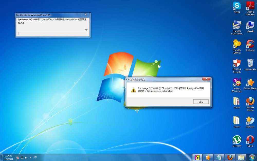This screenshot has width=257, height=161.
Task: Click the File Update progress bar
Action: tap(53, 33)
